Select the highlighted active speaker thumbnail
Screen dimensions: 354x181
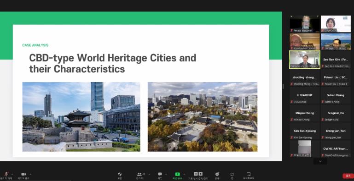point(305,60)
